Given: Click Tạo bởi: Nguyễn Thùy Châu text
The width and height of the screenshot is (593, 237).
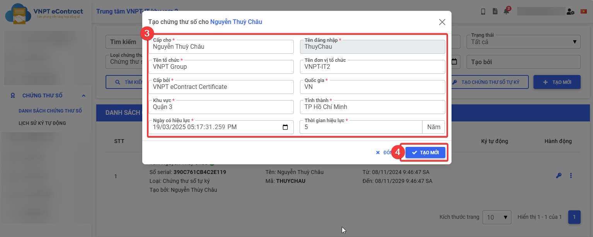Looking at the screenshot, I should 183,190.
